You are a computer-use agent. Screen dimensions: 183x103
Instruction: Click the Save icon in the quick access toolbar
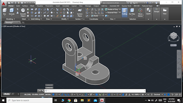(x=15, y=3)
